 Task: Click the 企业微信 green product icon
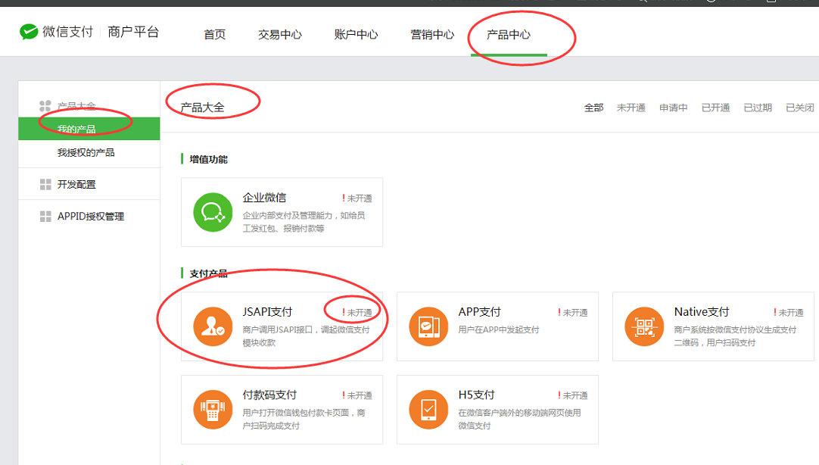(213, 212)
